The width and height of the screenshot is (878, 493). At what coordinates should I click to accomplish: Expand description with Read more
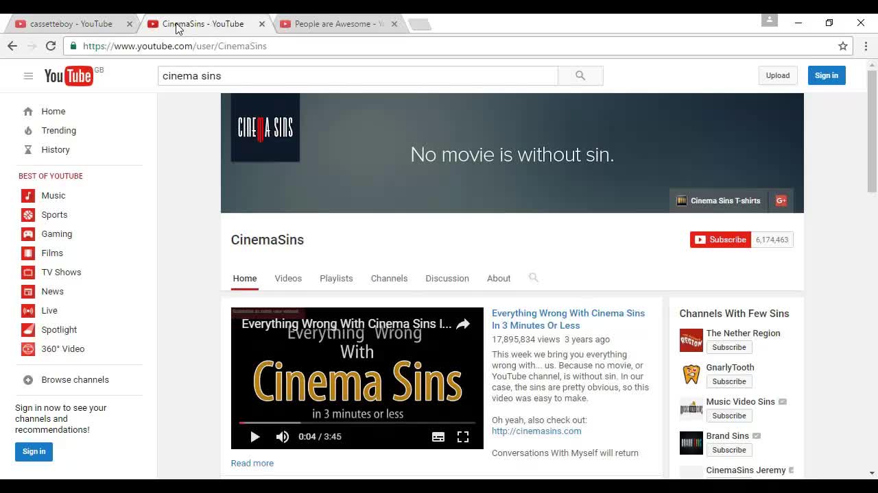coord(252,464)
